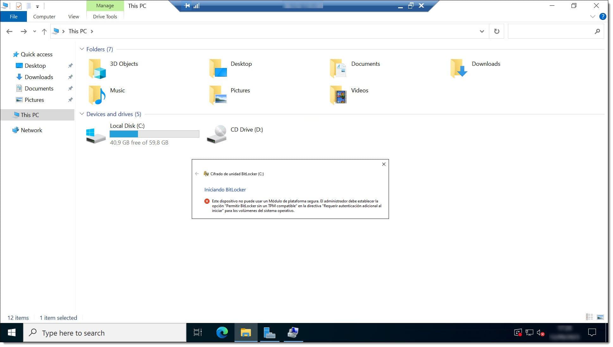Select CD Drive (D:) icon
The height and width of the screenshot is (347, 613).
pyautogui.click(x=217, y=134)
